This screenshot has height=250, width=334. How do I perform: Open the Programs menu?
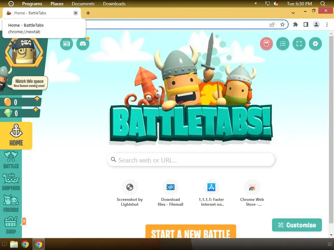[32, 4]
